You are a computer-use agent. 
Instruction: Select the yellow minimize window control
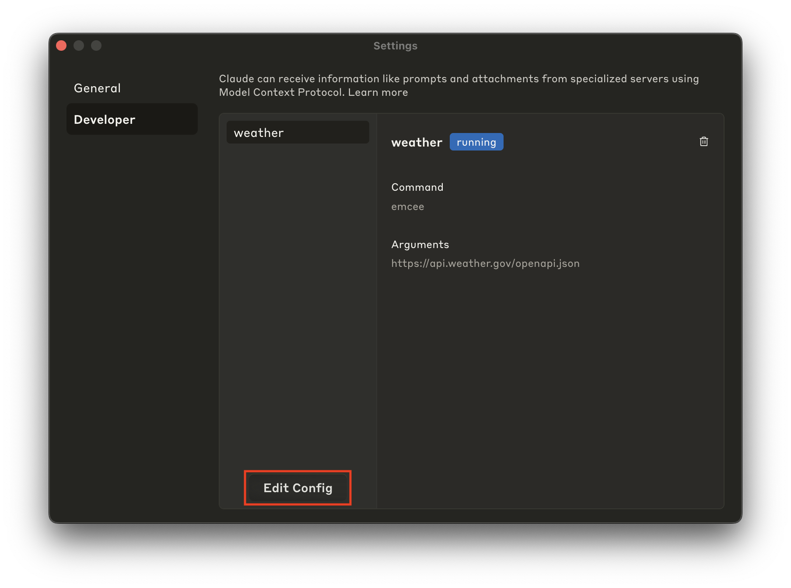click(x=79, y=45)
